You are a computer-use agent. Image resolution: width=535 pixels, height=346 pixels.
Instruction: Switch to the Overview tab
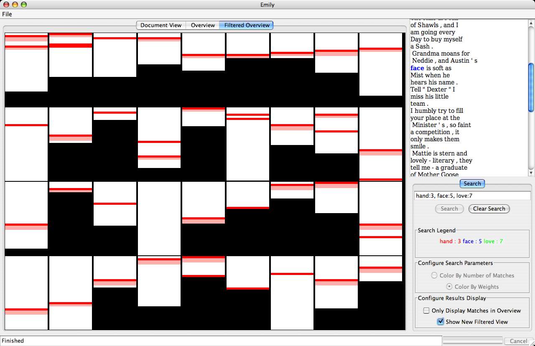[203, 25]
